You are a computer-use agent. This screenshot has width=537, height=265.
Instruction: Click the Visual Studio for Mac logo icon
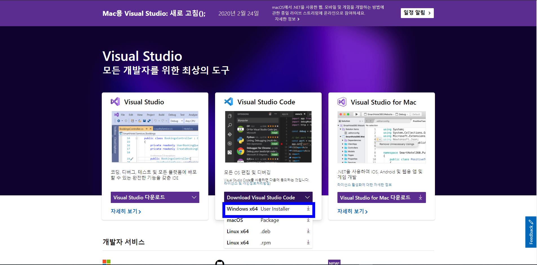click(x=342, y=102)
